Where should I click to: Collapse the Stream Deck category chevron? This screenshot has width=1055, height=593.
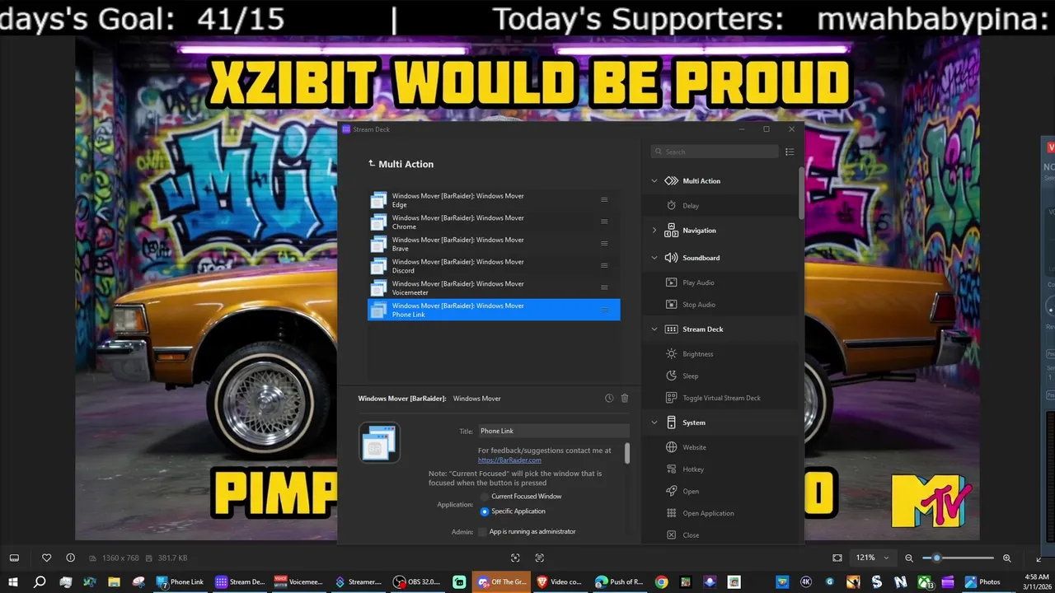click(x=654, y=329)
